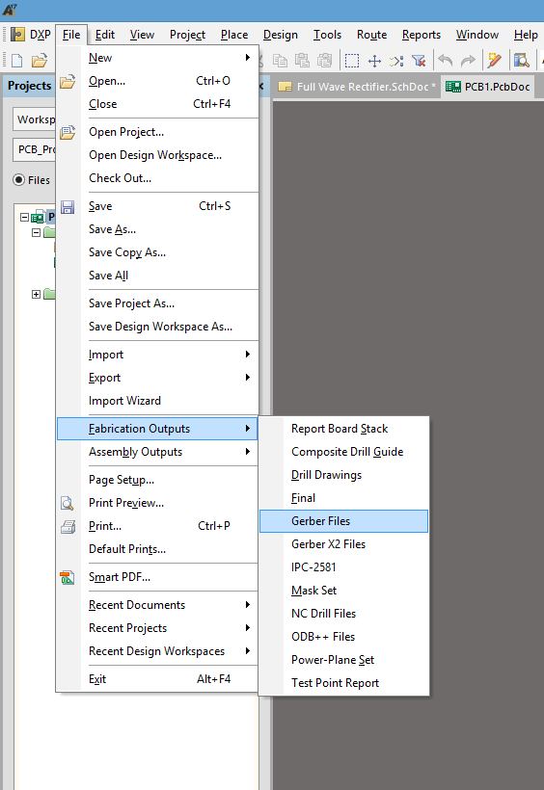Select the Files radio button

point(18,180)
